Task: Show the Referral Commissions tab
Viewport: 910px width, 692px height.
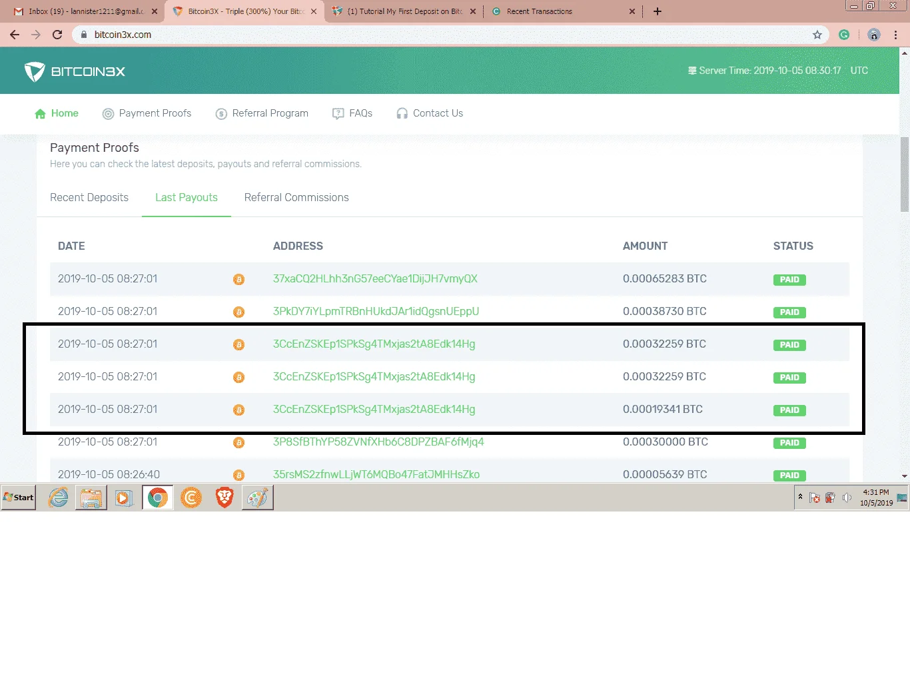Action: click(296, 197)
